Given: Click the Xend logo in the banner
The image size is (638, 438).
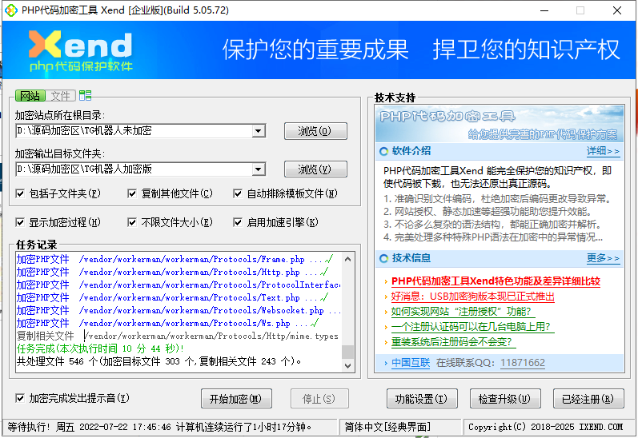Looking at the screenshot, I should (81, 51).
